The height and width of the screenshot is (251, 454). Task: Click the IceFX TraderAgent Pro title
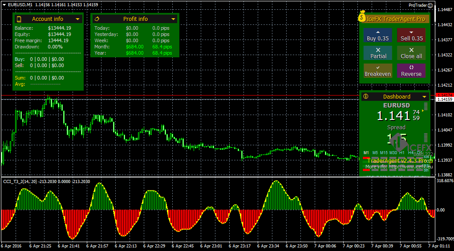pyautogui.click(x=396, y=19)
